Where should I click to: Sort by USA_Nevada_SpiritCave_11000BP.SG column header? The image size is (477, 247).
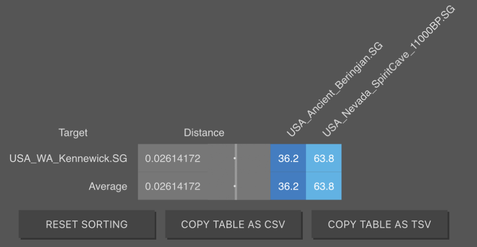(388, 71)
